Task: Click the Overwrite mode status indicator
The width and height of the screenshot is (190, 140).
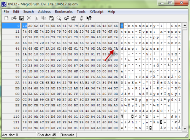Action: 67,135
